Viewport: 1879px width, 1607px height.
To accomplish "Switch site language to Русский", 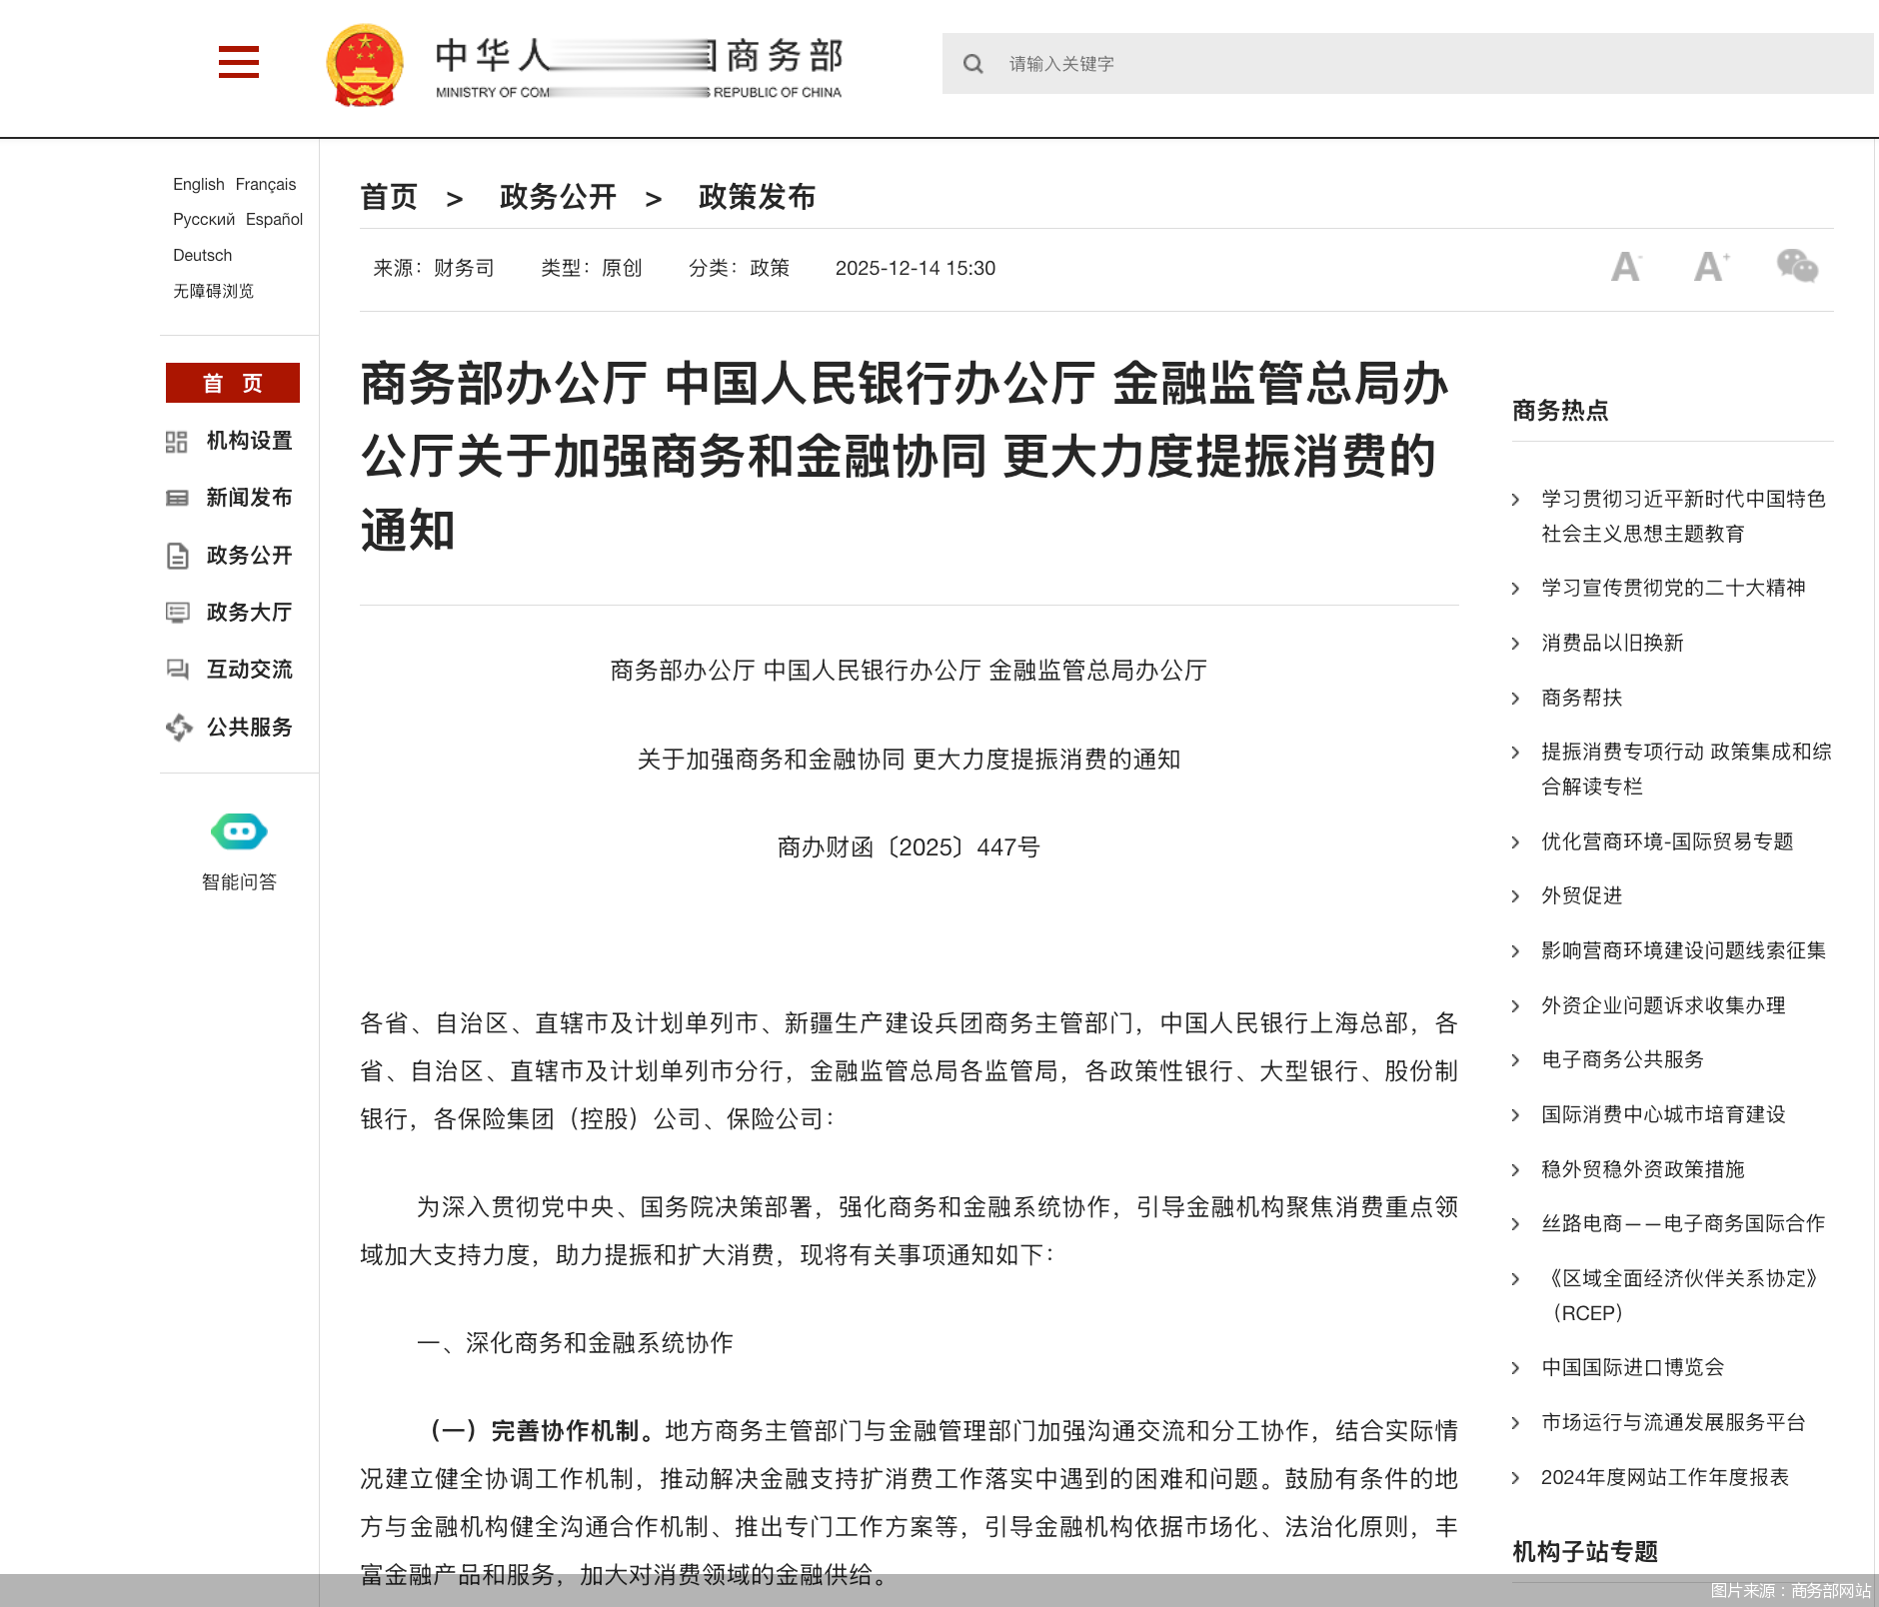I will coord(204,220).
